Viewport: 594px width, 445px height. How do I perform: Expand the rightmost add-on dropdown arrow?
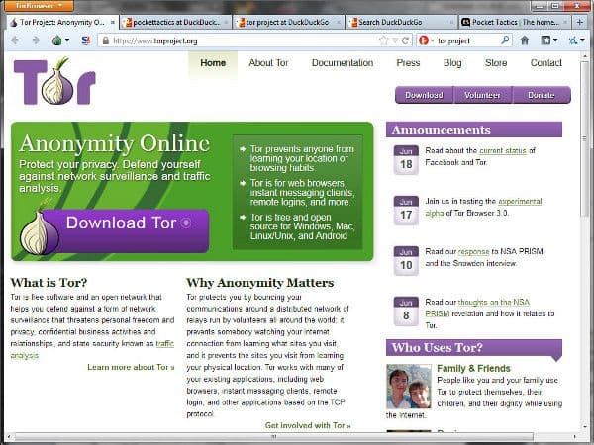[x=583, y=40]
